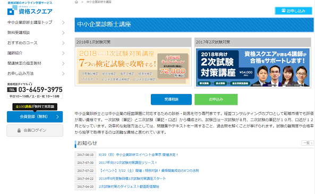
Task: Click phone number 03-6459-3975
Action: coord(40,90)
